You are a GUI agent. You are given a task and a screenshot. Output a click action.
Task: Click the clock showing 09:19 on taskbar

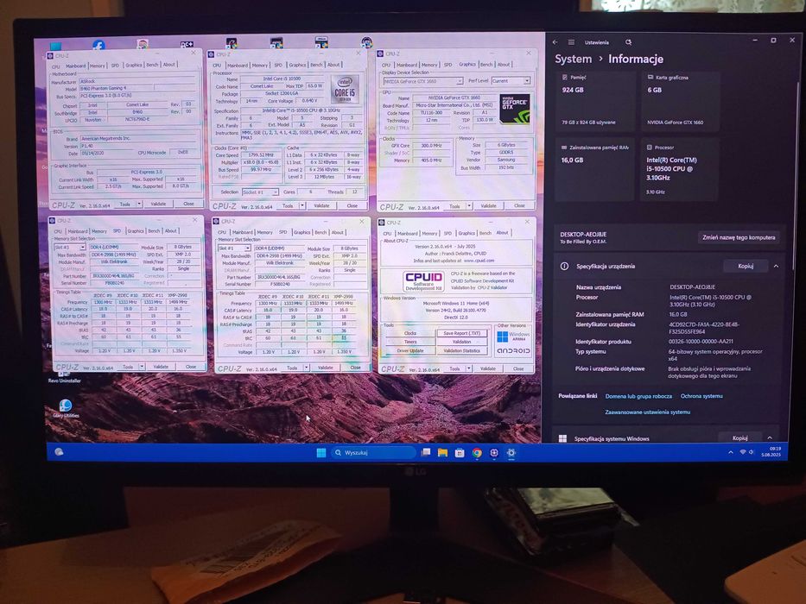pos(775,449)
